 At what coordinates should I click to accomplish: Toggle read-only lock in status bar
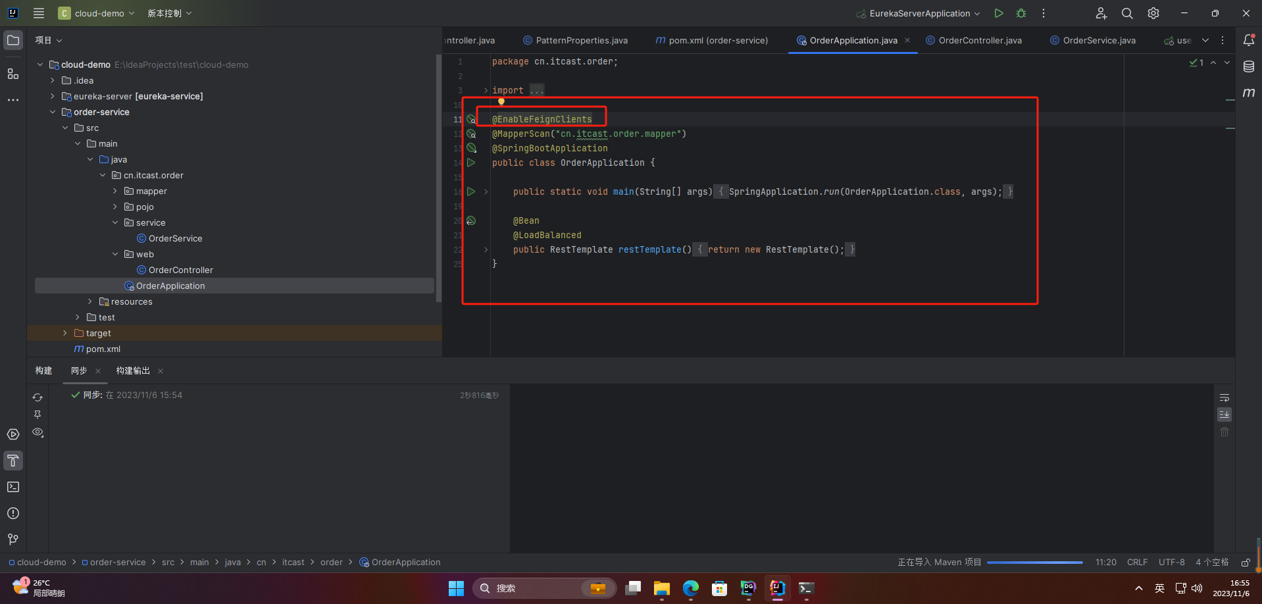point(1246,563)
